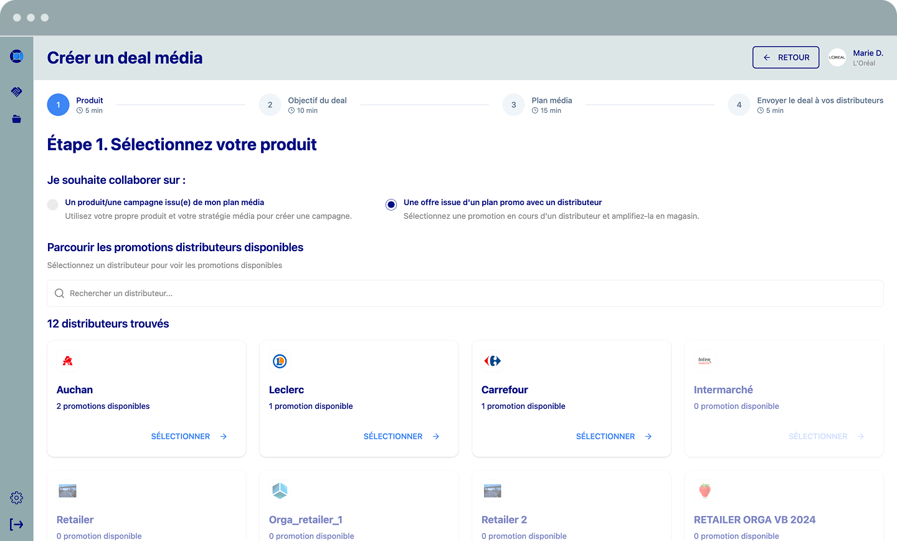This screenshot has width=897, height=541.
Task: Select the Auchan distributor
Action: pos(189,437)
